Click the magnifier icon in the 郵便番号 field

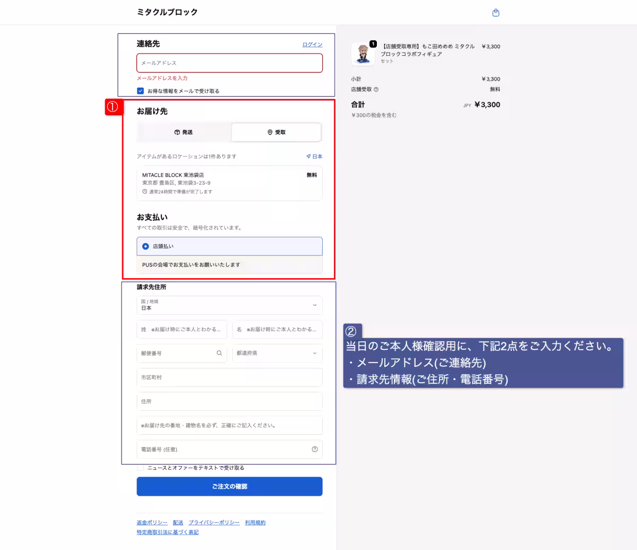point(219,353)
